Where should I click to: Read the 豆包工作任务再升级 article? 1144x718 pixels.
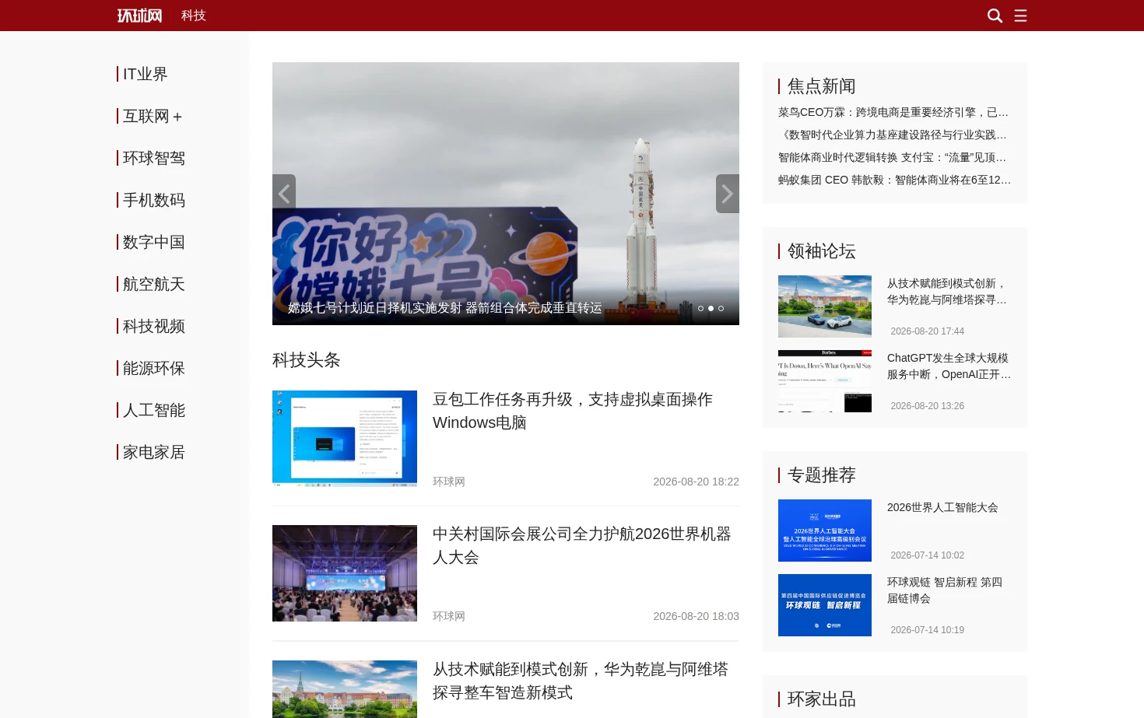[x=573, y=411]
